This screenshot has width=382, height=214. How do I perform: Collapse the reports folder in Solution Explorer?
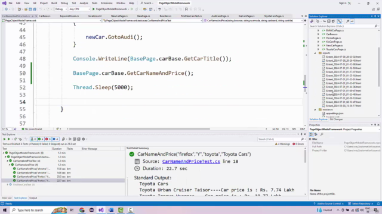point(315,53)
